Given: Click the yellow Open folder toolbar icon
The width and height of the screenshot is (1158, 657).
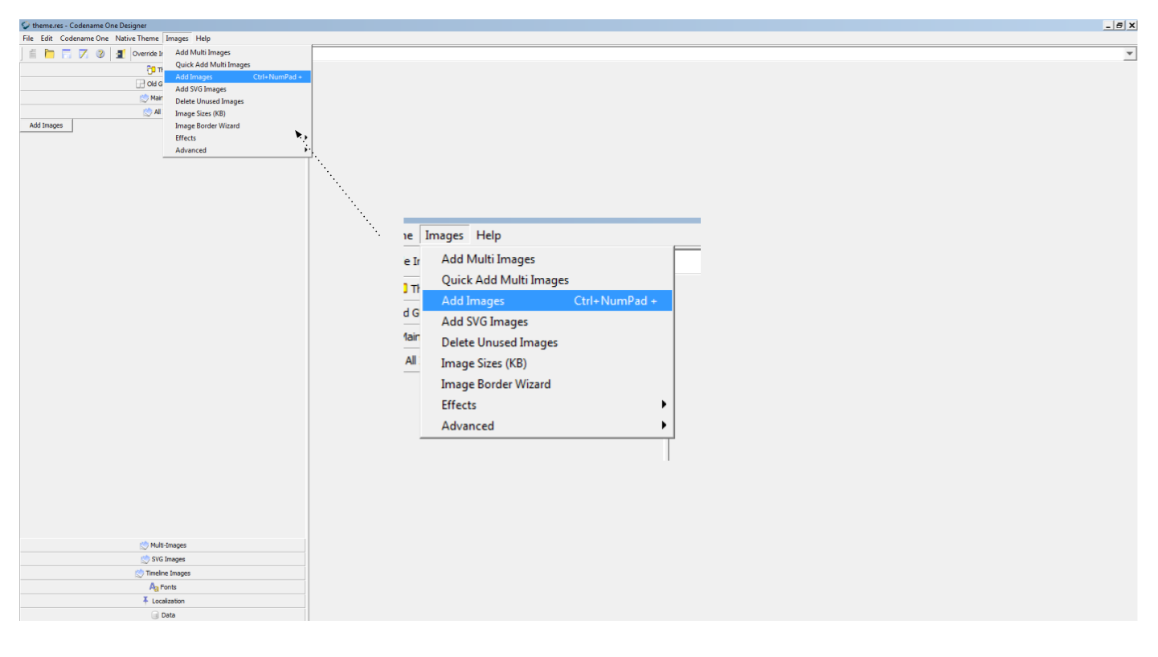Looking at the screenshot, I should pos(50,54).
